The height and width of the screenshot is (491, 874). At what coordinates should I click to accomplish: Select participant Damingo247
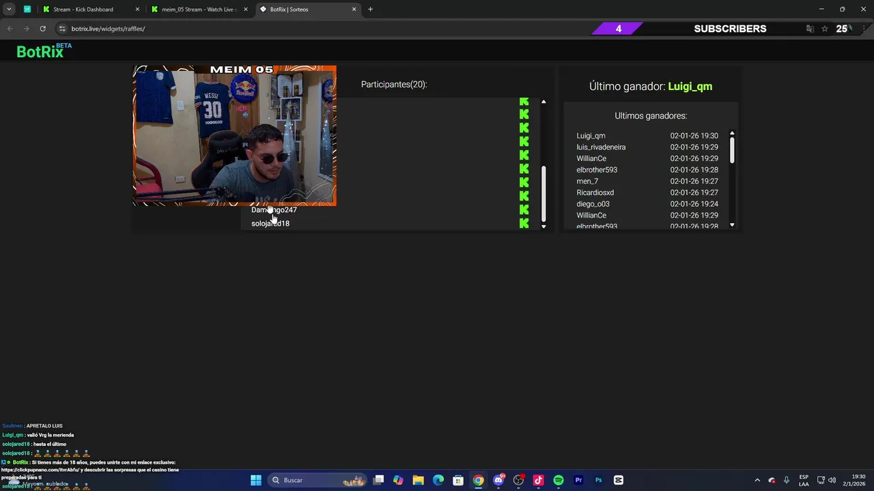[x=274, y=210]
